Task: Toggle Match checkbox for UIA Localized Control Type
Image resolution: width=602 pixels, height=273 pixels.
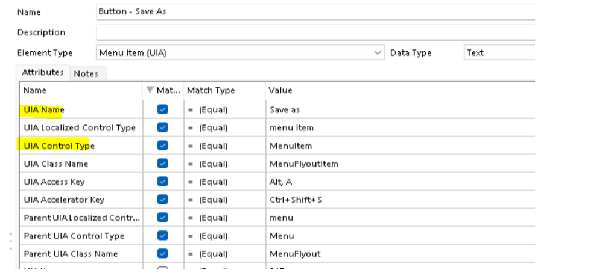Action: coord(162,127)
